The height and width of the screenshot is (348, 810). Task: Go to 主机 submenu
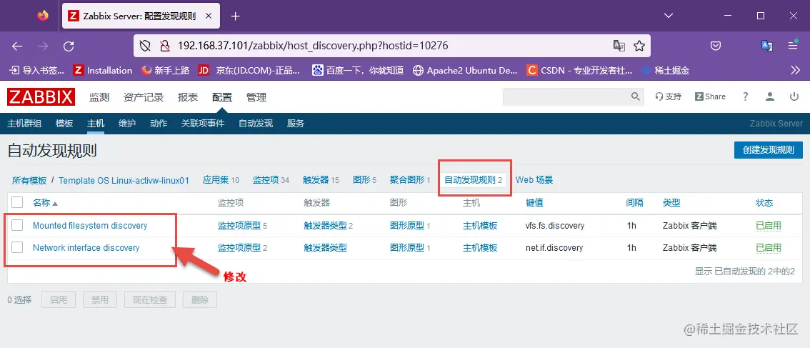click(x=96, y=124)
